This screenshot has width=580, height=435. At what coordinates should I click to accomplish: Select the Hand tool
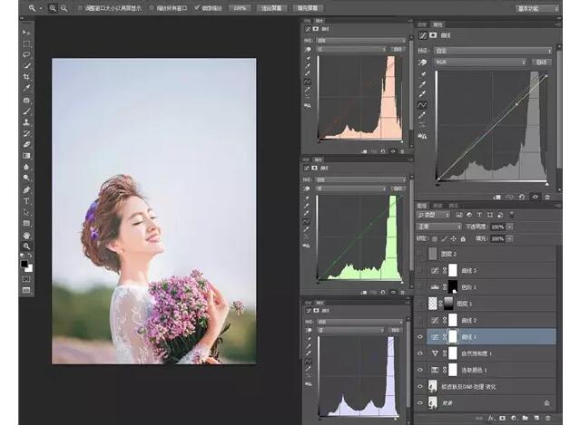click(26, 235)
